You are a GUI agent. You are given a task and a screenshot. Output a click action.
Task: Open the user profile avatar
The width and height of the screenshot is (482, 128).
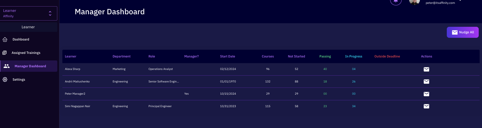[x=414, y=2]
